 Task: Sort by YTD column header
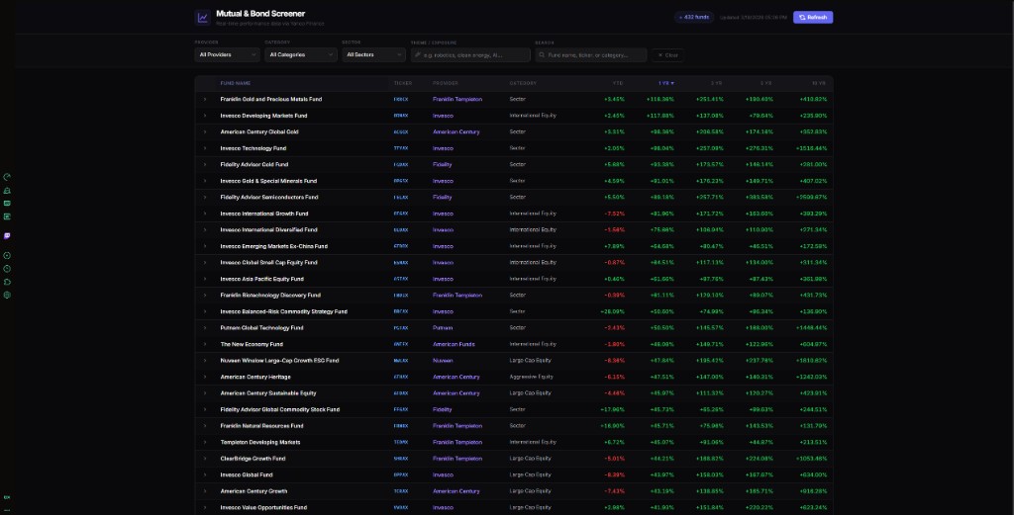[618, 83]
